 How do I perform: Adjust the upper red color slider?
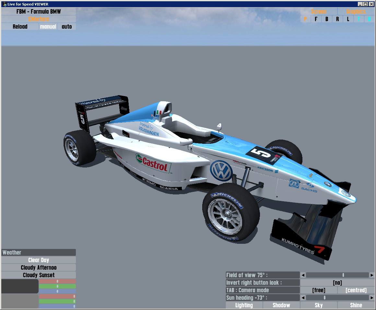click(57, 281)
